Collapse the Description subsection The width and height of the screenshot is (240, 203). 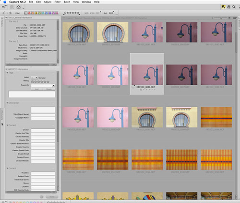click(7, 103)
